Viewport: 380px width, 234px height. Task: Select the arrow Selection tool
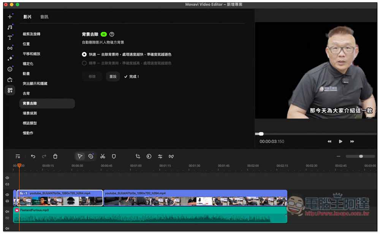click(x=80, y=157)
